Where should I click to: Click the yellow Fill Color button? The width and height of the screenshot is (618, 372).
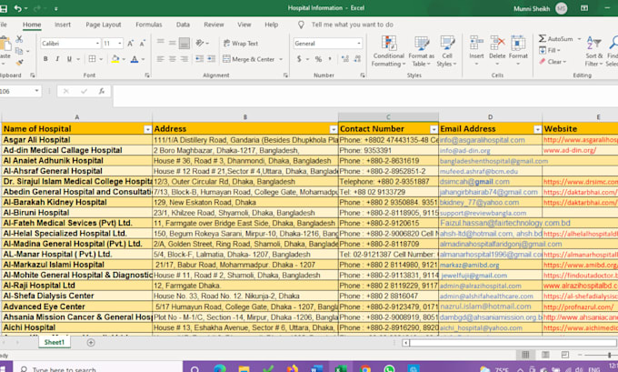point(115,59)
